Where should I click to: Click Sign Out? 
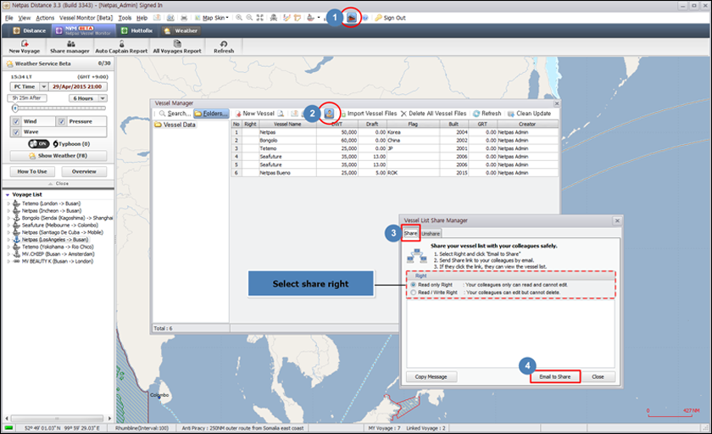click(x=395, y=18)
